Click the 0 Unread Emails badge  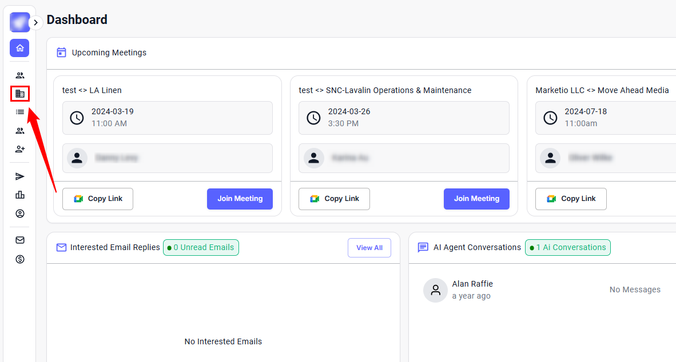[x=201, y=247]
